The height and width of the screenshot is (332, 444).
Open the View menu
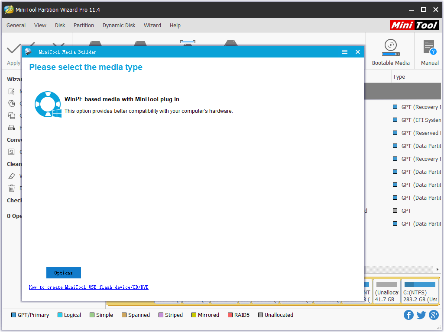tap(40, 26)
